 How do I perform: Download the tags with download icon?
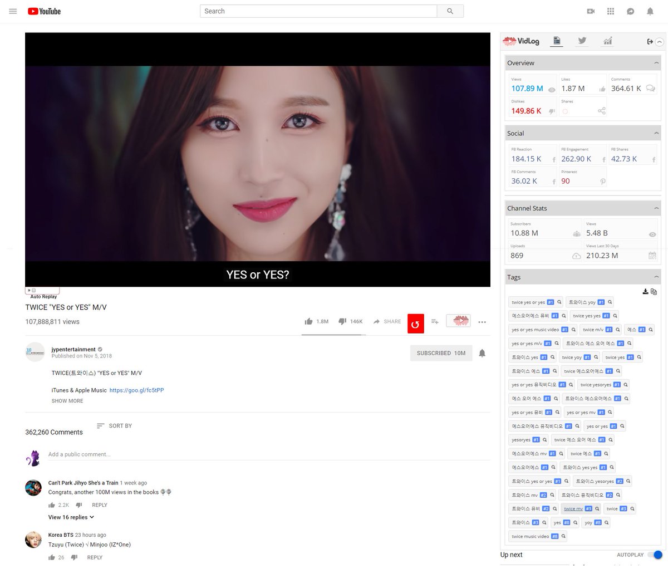click(645, 291)
